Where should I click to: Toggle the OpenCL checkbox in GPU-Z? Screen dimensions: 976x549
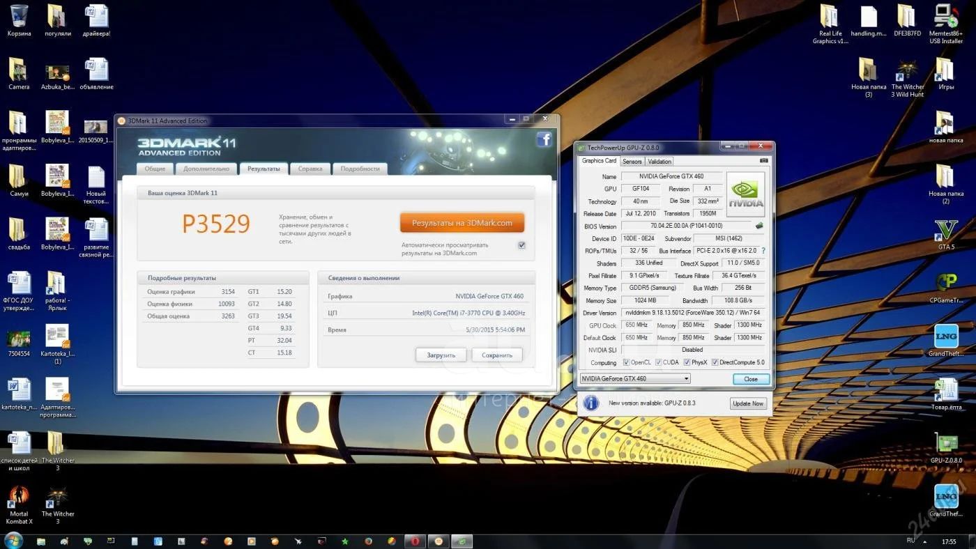click(626, 362)
